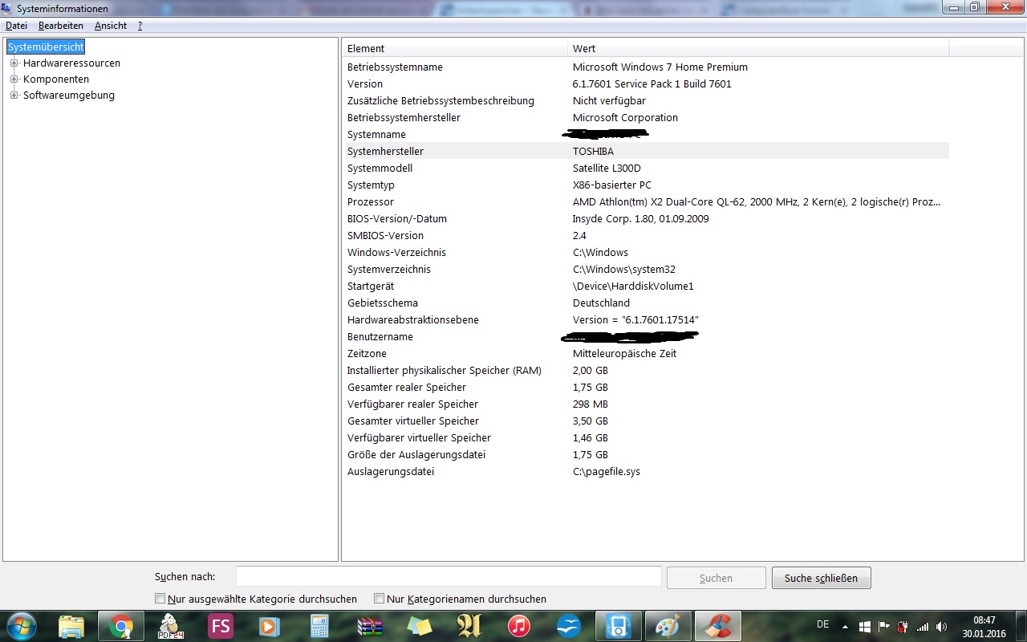Sort by the Wert column header
The image size is (1027, 642).
(x=757, y=48)
